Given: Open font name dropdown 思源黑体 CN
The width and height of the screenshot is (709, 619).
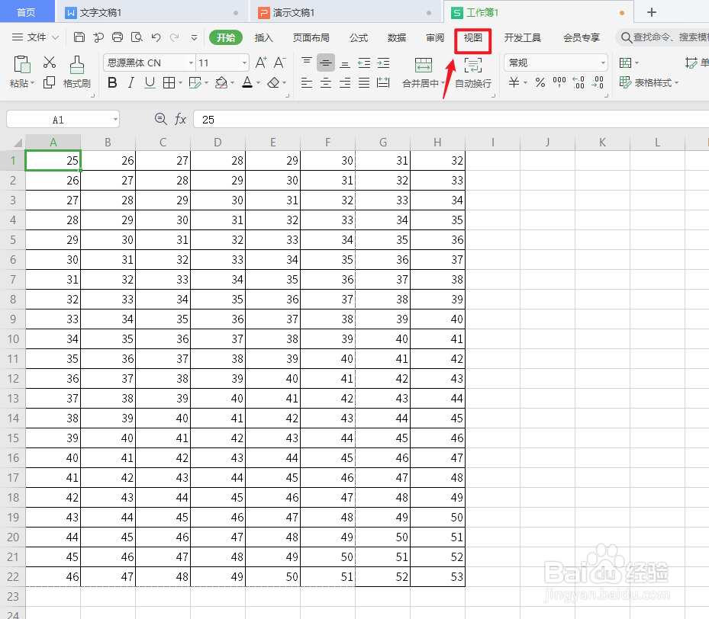Looking at the screenshot, I should pos(191,63).
